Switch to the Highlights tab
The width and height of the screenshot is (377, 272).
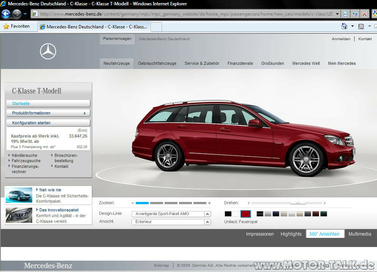pyautogui.click(x=291, y=234)
